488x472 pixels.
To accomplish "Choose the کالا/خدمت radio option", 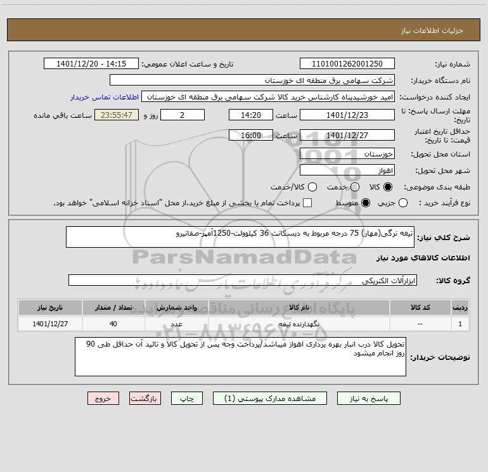I will click(x=312, y=187).
